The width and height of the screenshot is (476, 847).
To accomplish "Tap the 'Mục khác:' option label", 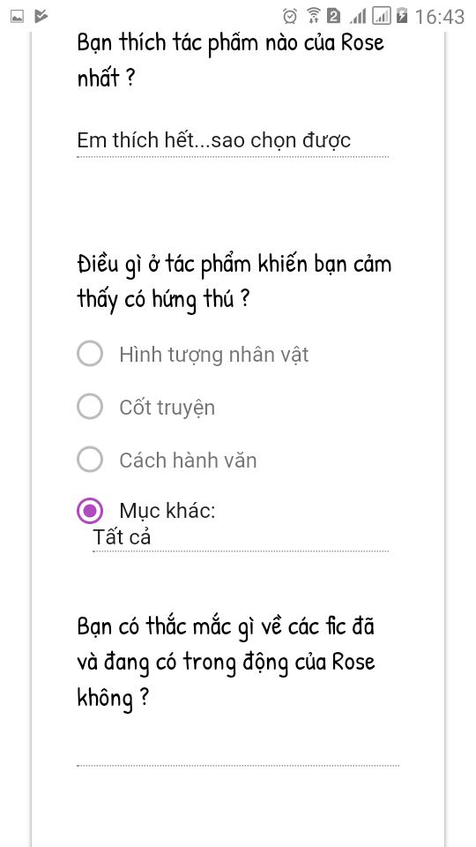I will pyautogui.click(x=167, y=511).
